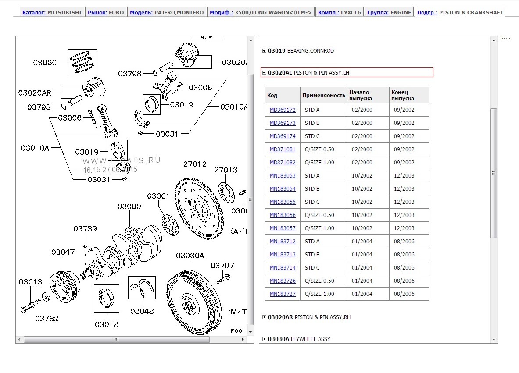This screenshot has width=519, height=373.
Task: Click piston ring set 03060 box
Action: pos(82,62)
